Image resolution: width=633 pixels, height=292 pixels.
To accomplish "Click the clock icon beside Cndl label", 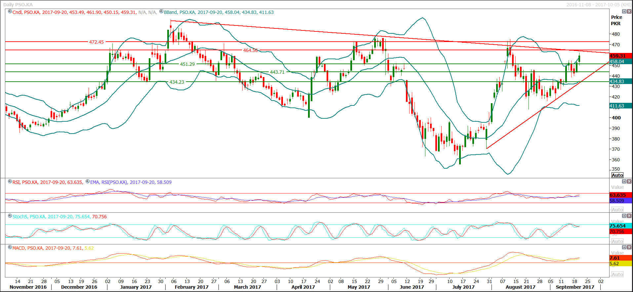I will click(10, 12).
